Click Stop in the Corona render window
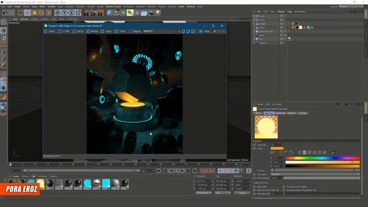The height and width of the screenshot is (207, 368). [x=205, y=31]
